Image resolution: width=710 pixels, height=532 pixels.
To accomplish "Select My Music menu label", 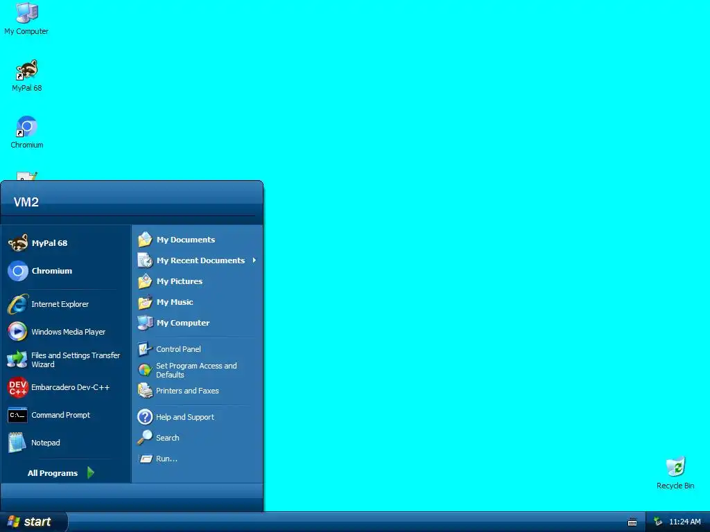I will 175,302.
